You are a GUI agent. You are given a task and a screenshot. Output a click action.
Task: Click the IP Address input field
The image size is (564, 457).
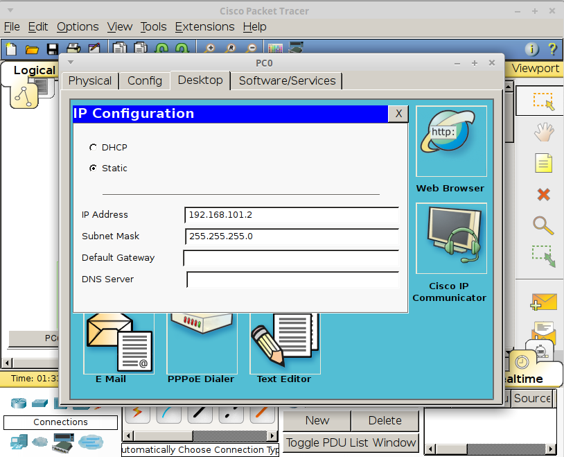point(292,215)
